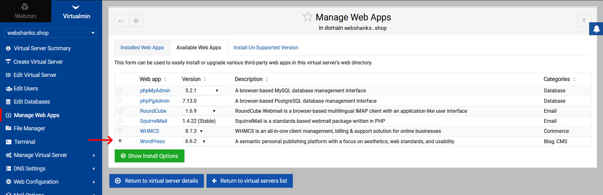Select the RoundCube radio button
This screenshot has height=195, width=603.
(x=120, y=111)
